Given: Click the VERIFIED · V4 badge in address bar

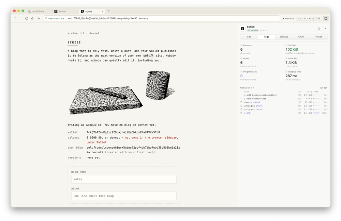Looking at the screenshot, I should [x=55, y=18].
